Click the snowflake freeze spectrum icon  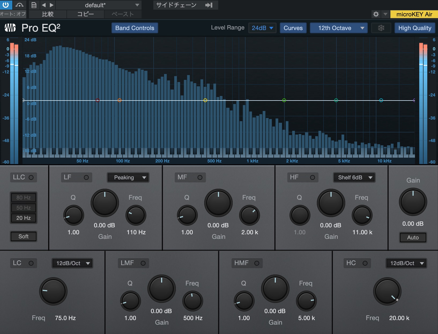click(381, 28)
